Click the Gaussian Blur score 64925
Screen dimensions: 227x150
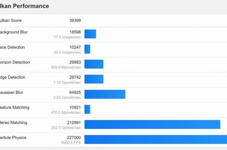[75, 92]
